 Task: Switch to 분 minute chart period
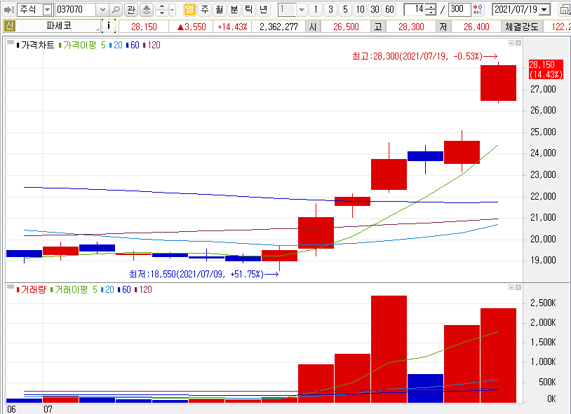(x=234, y=10)
